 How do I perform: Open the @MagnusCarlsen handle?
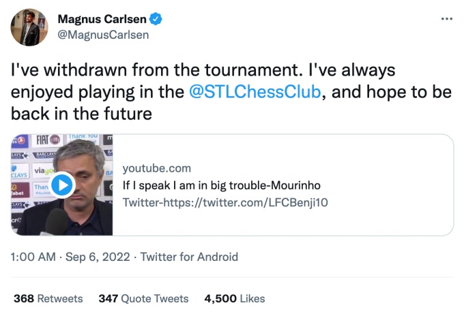102,35
